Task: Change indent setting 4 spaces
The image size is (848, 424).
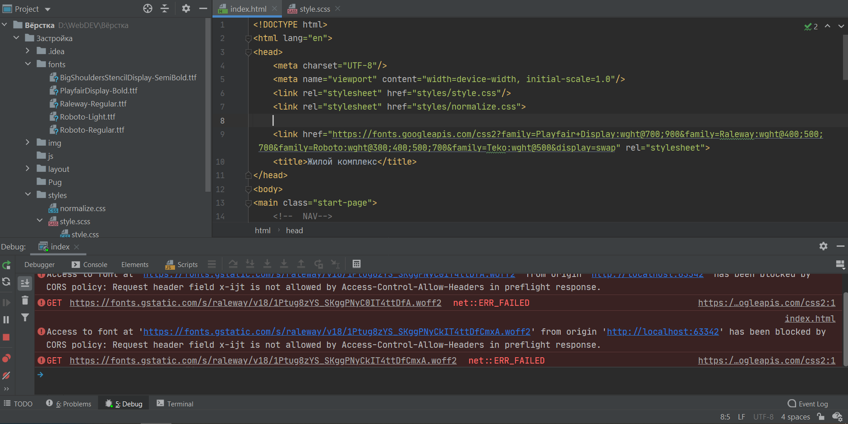Action: (x=795, y=417)
